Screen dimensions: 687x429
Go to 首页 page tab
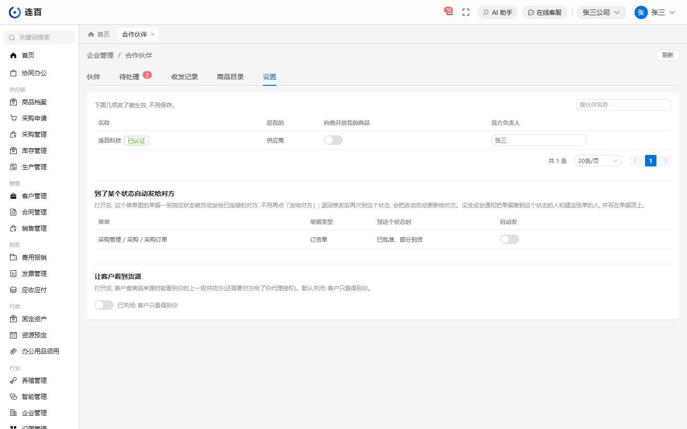[99, 34]
